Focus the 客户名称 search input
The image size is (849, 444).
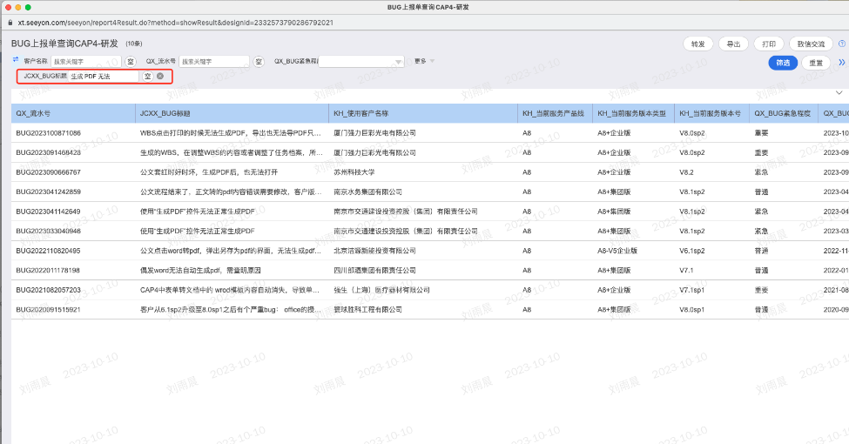87,61
